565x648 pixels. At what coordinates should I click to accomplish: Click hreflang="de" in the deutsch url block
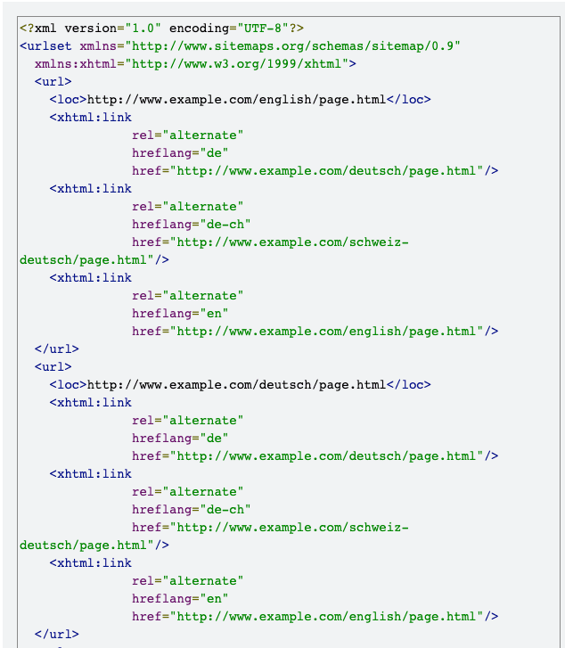[x=180, y=438]
